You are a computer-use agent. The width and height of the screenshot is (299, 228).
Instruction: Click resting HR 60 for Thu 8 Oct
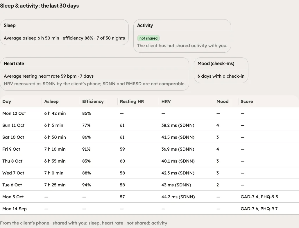pos(122,161)
